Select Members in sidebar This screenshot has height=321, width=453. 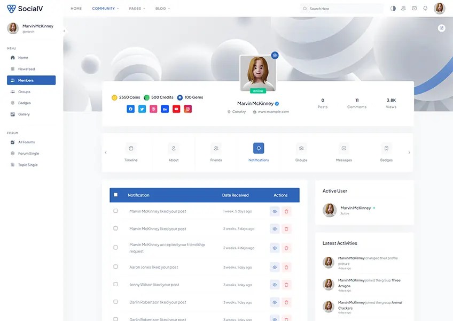31,80
